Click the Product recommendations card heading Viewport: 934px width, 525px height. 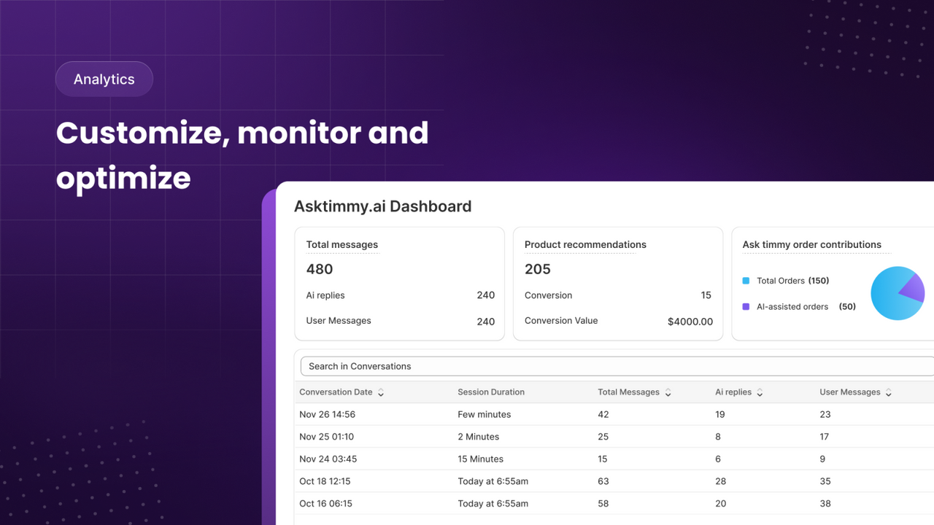pyautogui.click(x=585, y=245)
